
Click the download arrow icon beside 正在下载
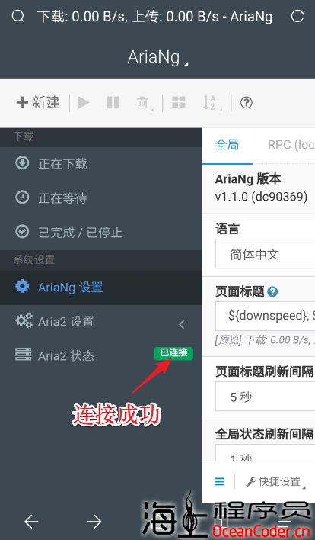[x=22, y=163]
